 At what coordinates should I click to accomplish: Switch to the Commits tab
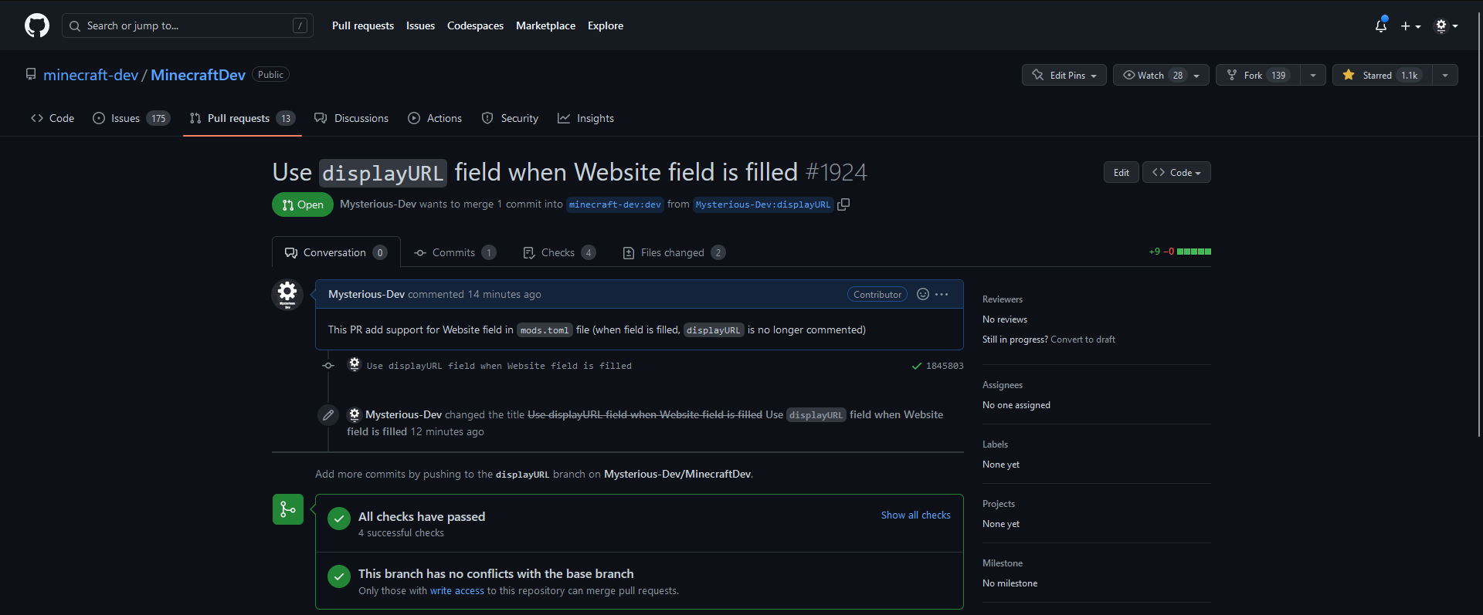click(455, 252)
